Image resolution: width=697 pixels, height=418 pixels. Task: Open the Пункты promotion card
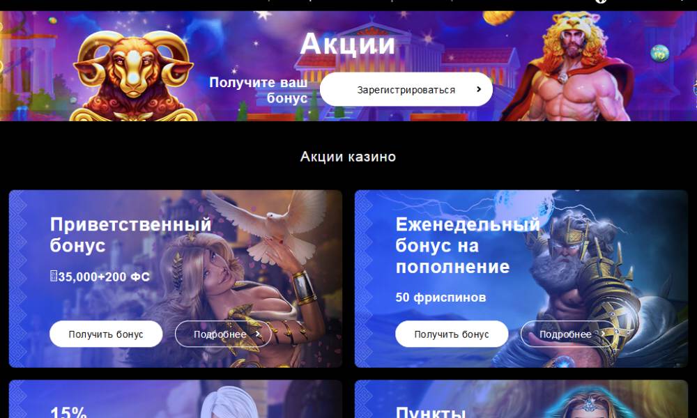tap(521, 399)
